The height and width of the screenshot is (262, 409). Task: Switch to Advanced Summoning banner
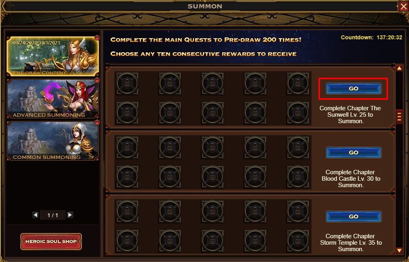click(53, 99)
